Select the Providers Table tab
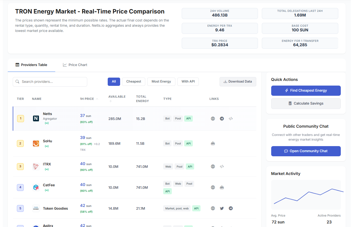351x227 pixels. 31,65
